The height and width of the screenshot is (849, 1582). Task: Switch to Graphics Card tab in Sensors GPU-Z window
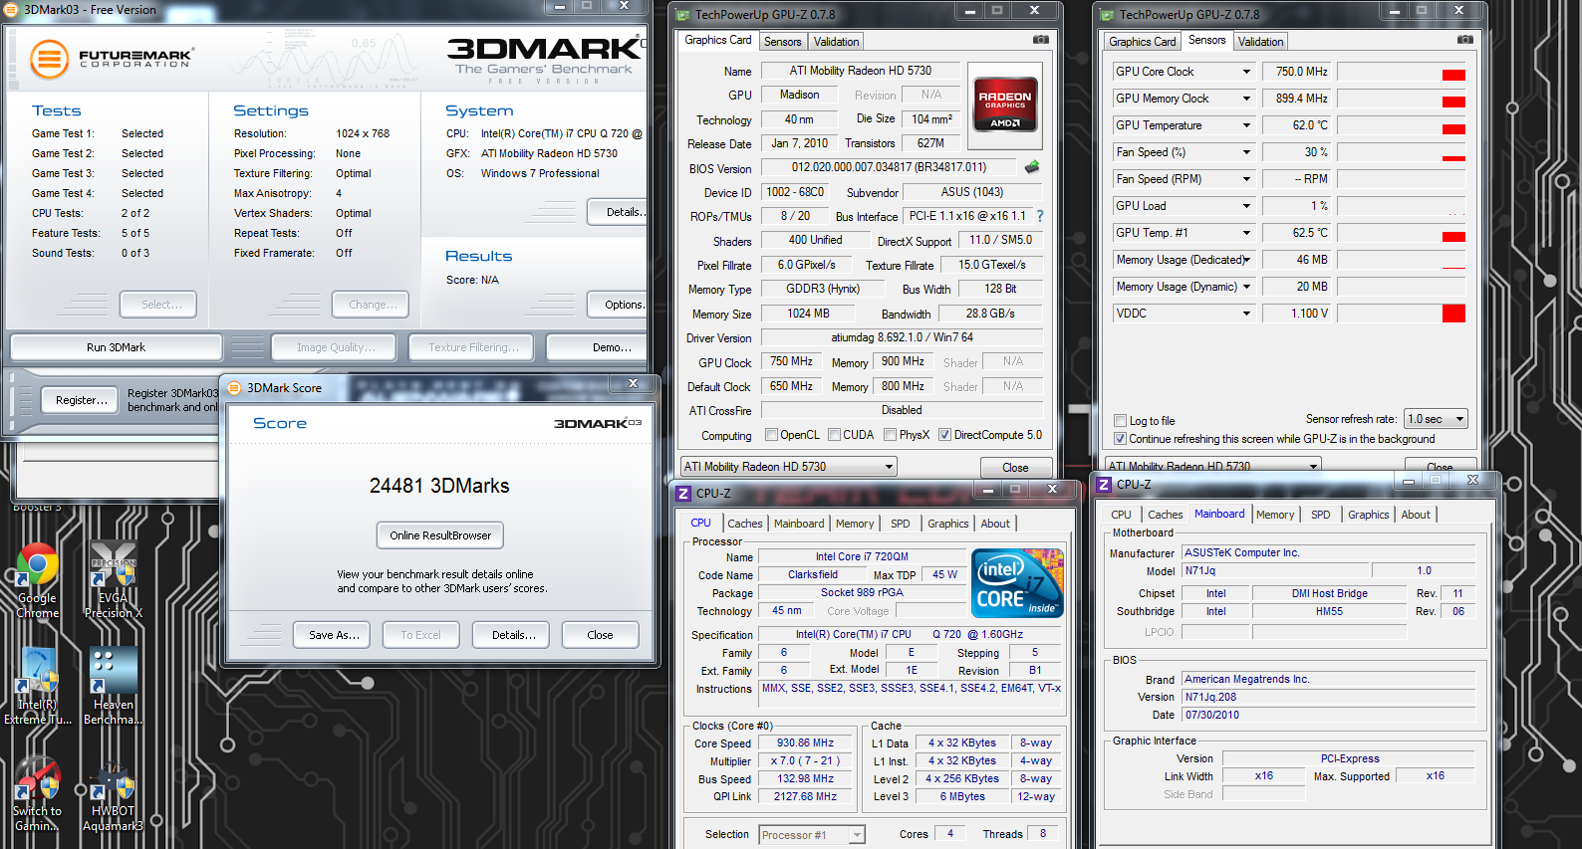coord(1142,42)
